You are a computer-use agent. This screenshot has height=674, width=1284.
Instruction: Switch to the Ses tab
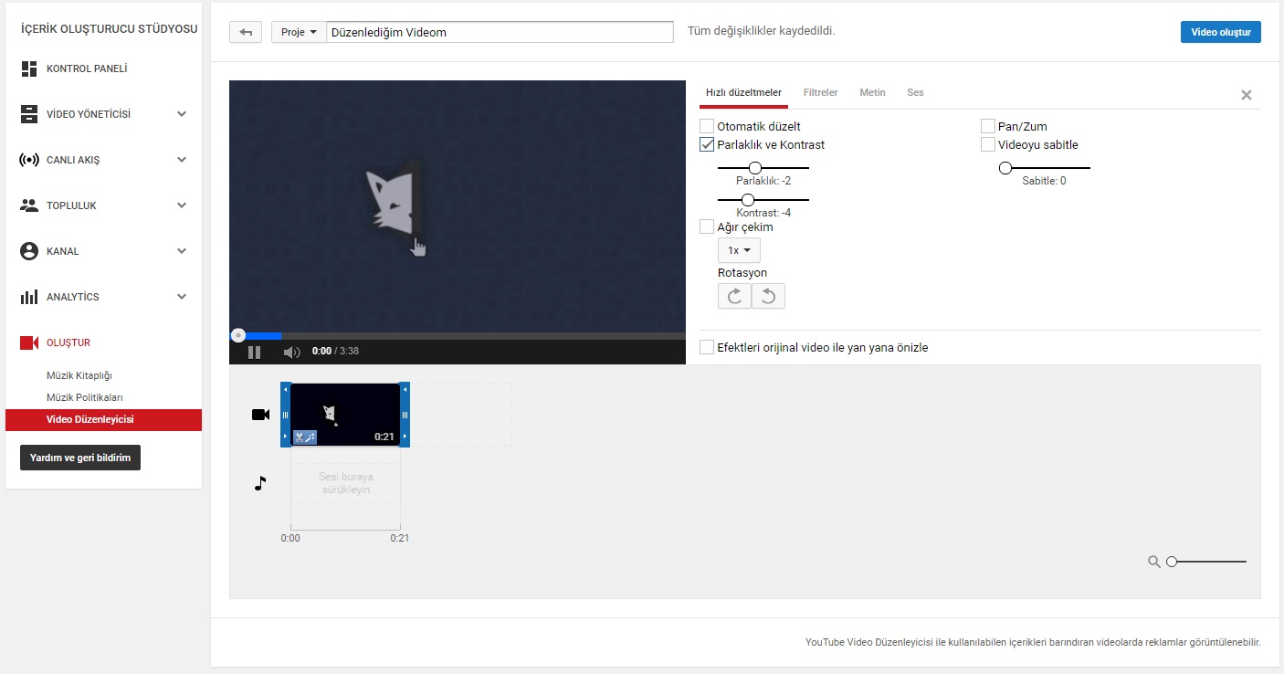pos(915,92)
